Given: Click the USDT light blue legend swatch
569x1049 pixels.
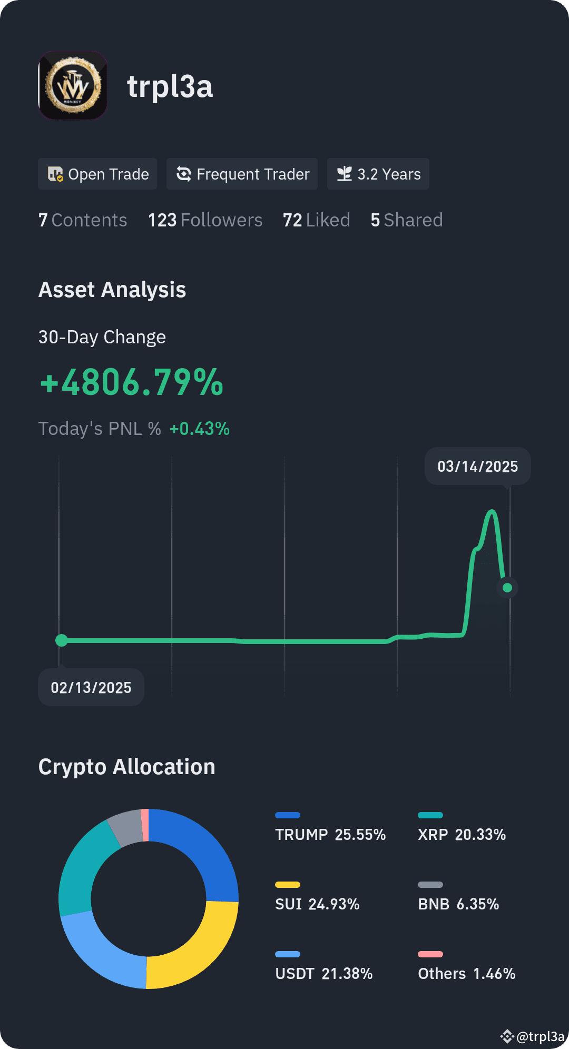Looking at the screenshot, I should [x=288, y=954].
